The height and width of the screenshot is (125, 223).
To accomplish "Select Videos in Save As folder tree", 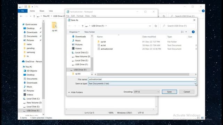I will pyautogui.click(x=78, y=49).
